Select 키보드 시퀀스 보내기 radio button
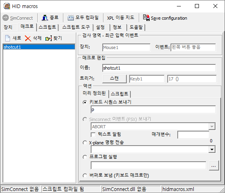225x193 pixels. pyautogui.click(x=85, y=103)
